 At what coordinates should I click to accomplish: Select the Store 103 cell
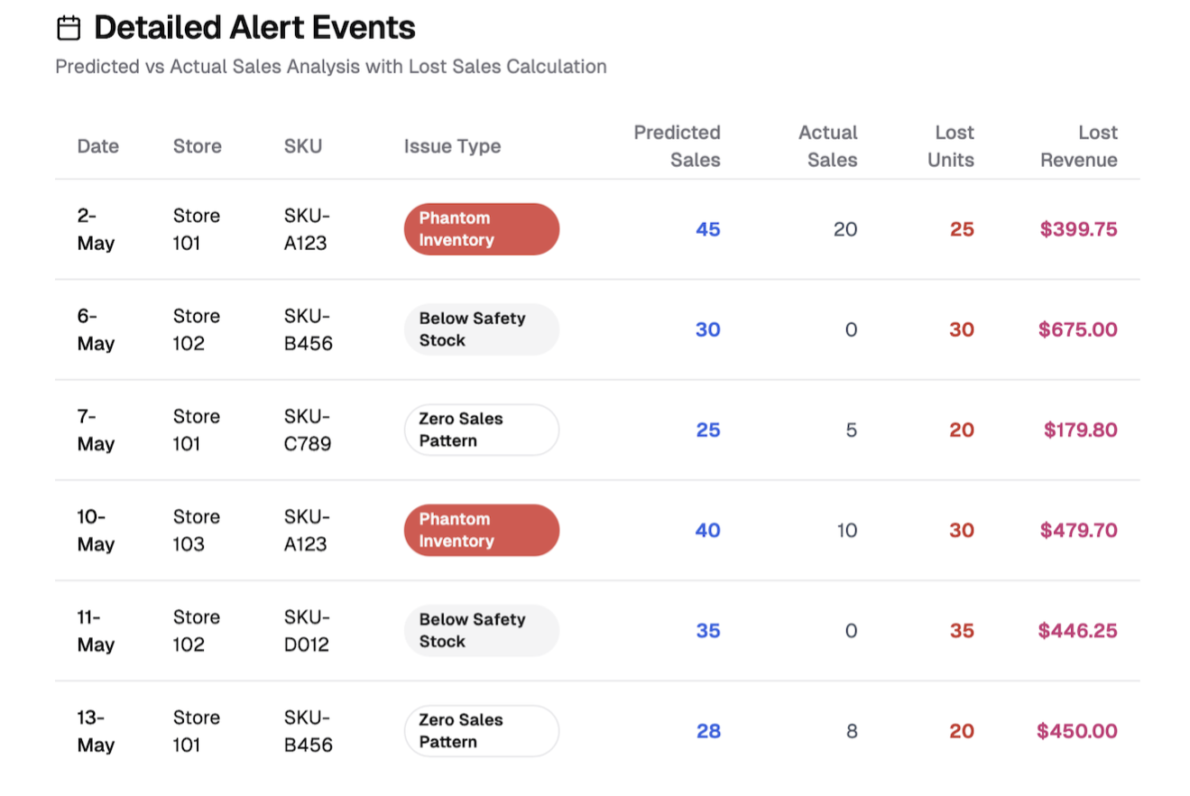197,531
